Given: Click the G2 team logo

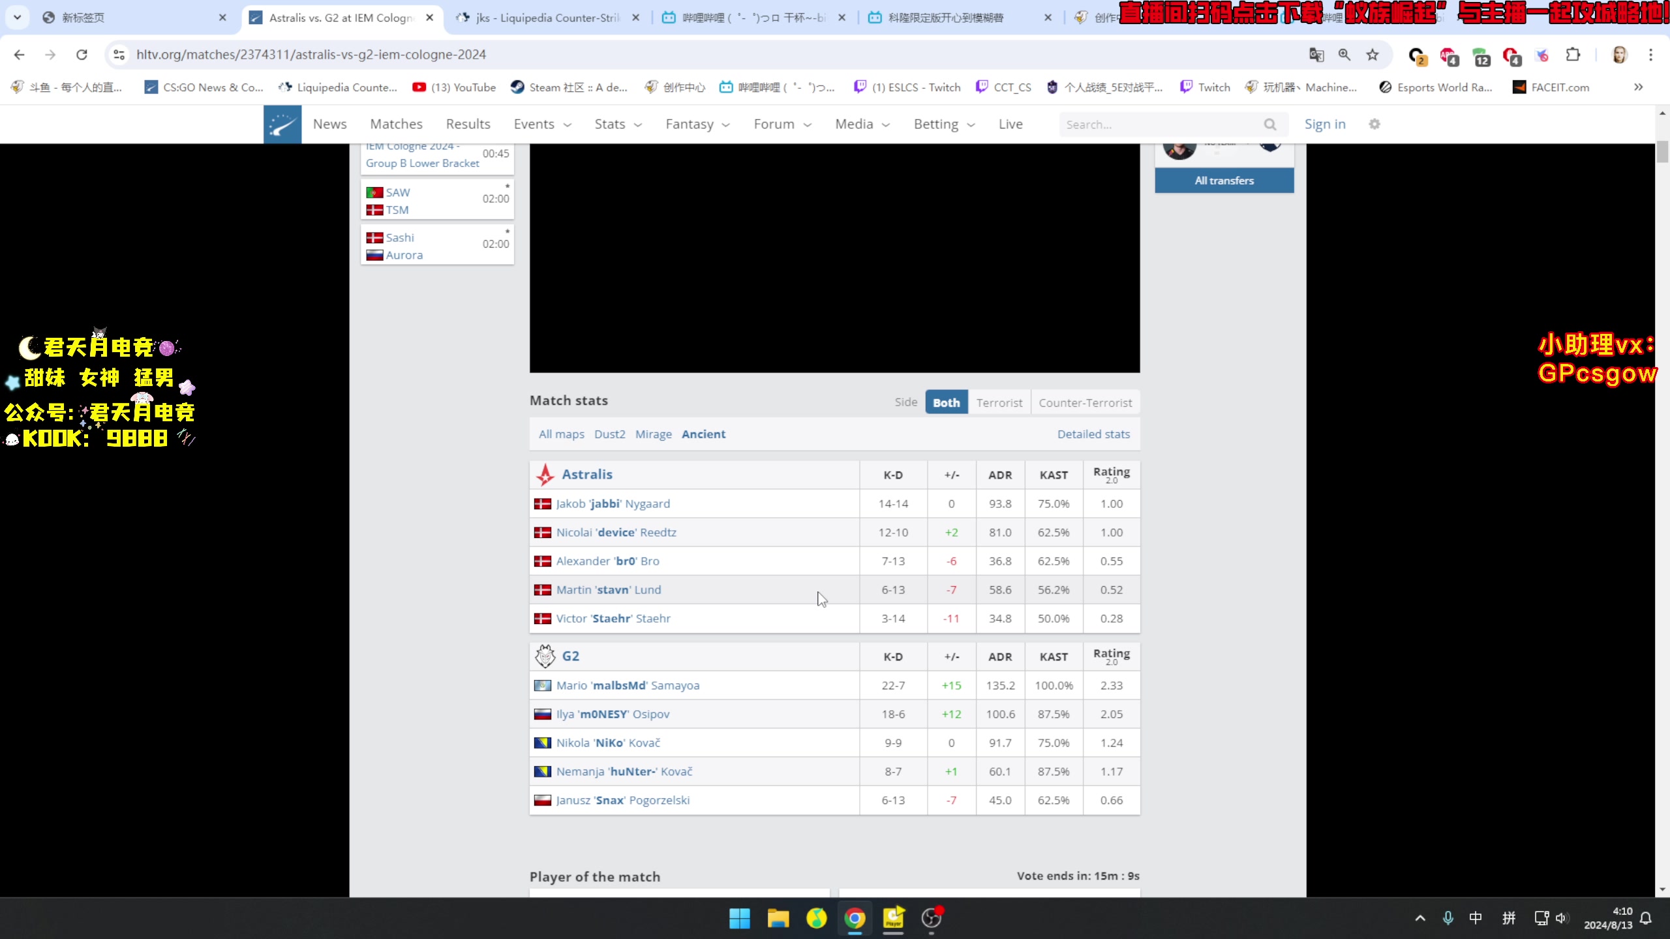Looking at the screenshot, I should [x=545, y=656].
